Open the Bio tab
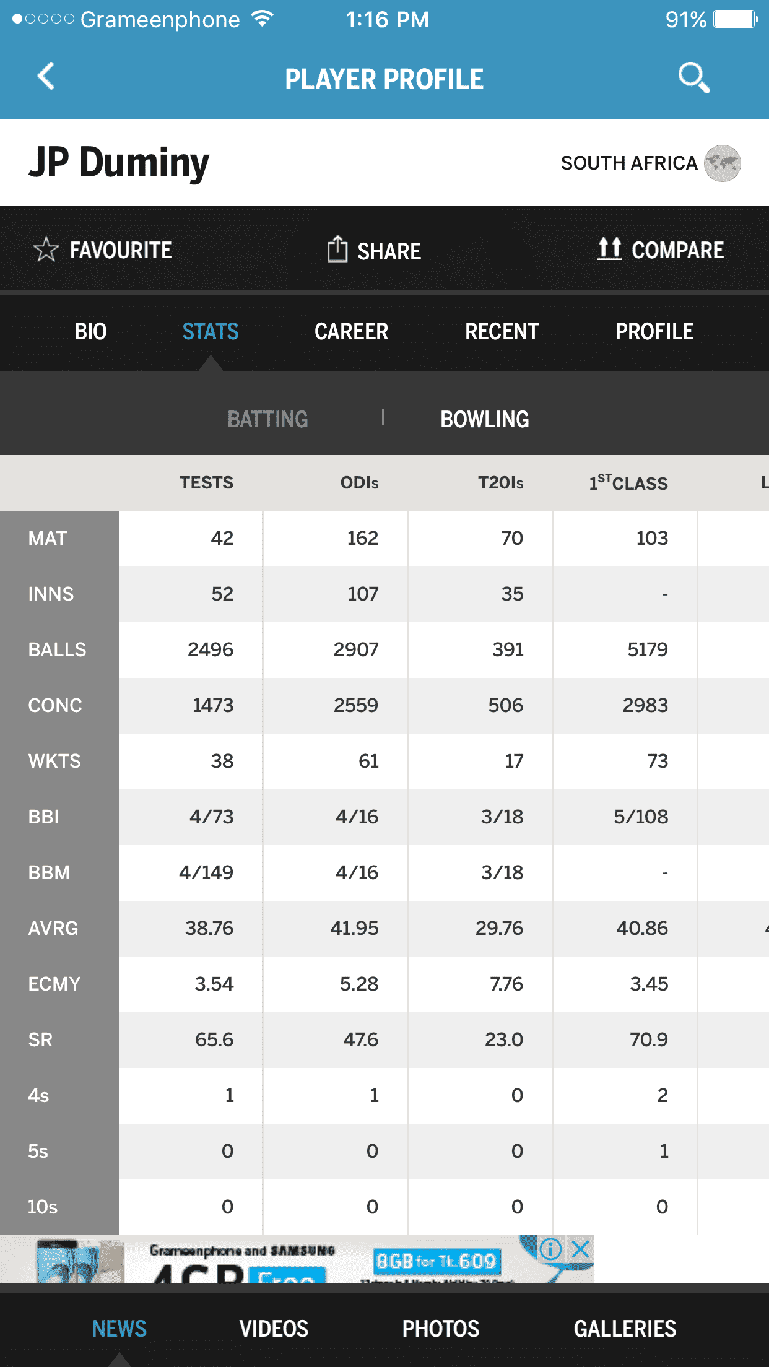The width and height of the screenshot is (769, 1367). click(x=90, y=331)
